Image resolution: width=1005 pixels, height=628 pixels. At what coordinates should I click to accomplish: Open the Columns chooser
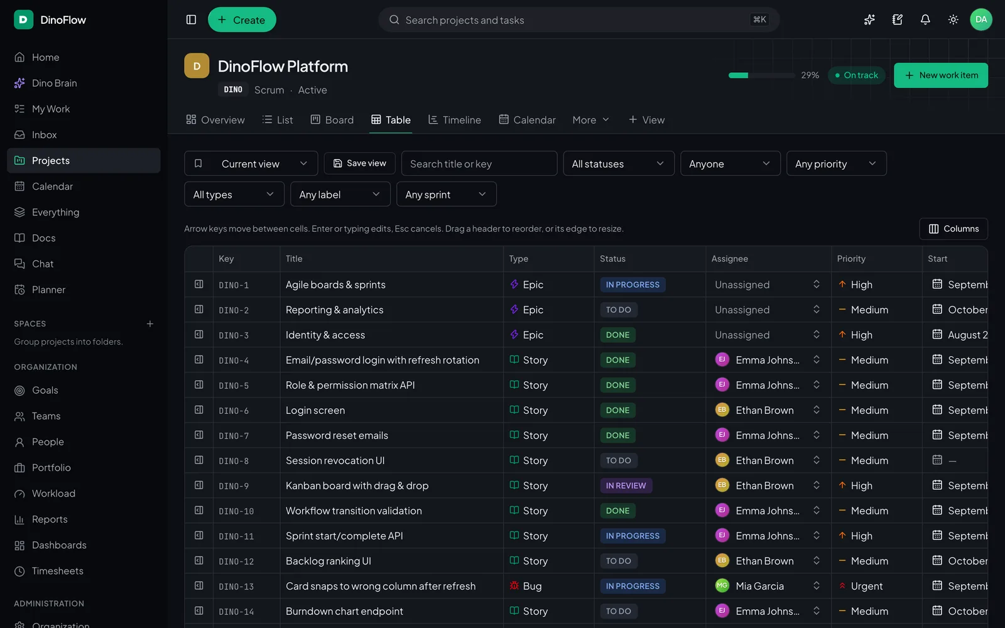[x=953, y=229]
